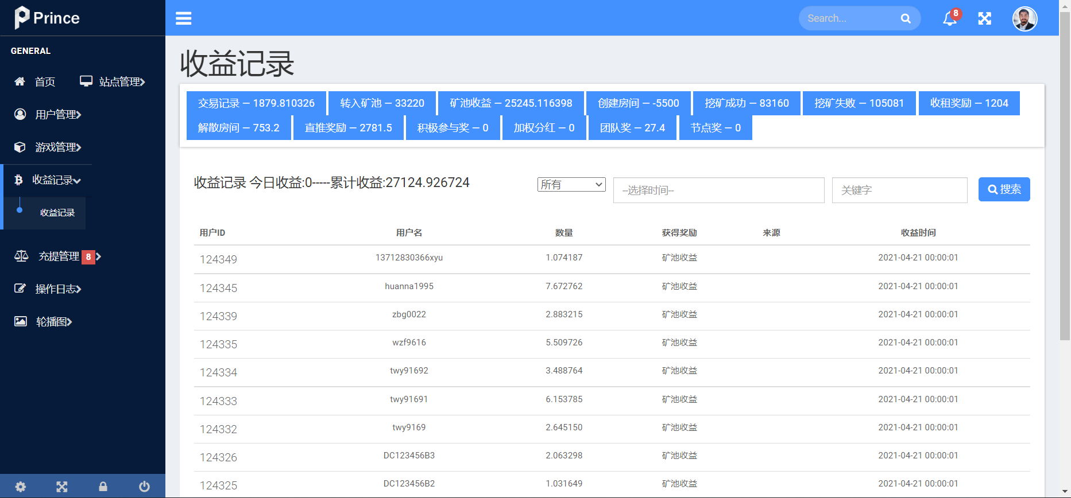1071x498 pixels.
Task: Click username twy91691
Action: coord(409,399)
